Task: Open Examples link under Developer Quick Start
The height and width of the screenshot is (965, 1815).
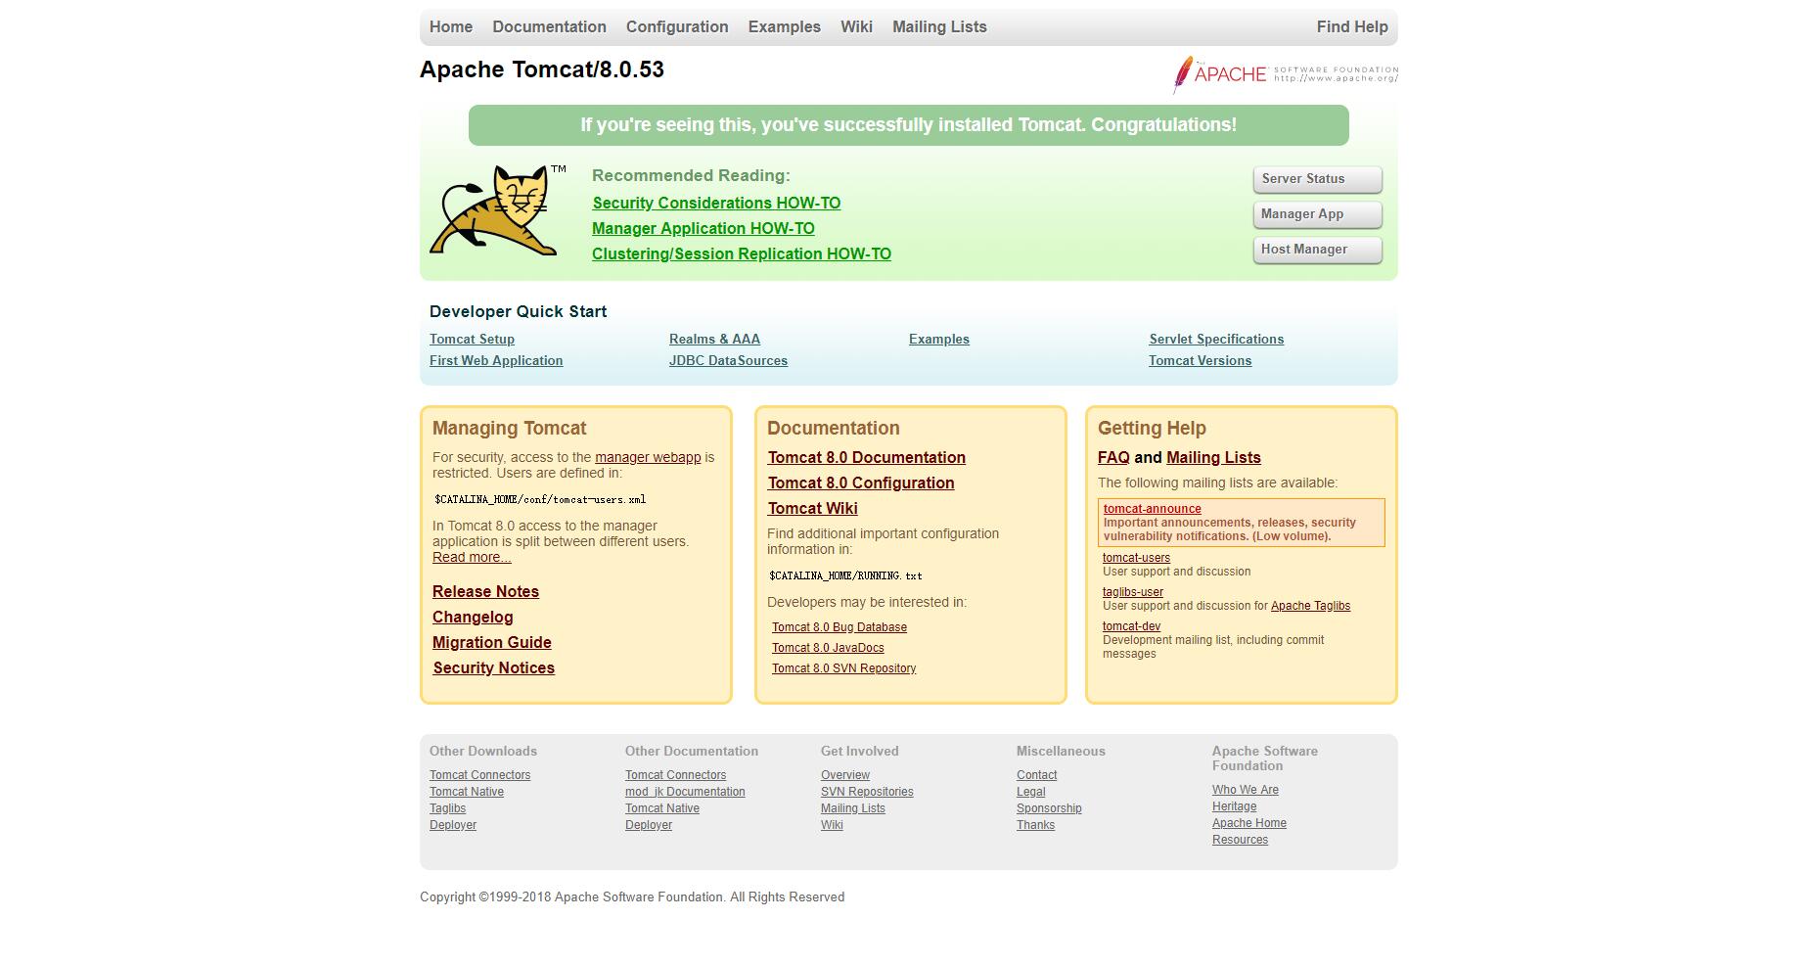Action: point(939,340)
